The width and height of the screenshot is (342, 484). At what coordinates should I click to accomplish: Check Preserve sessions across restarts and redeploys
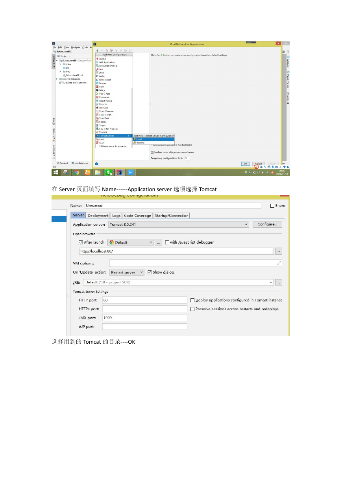[192, 309]
